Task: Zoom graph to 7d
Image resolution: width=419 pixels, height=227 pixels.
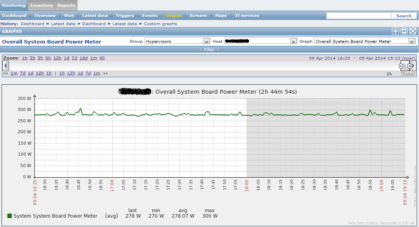Action: point(74,58)
